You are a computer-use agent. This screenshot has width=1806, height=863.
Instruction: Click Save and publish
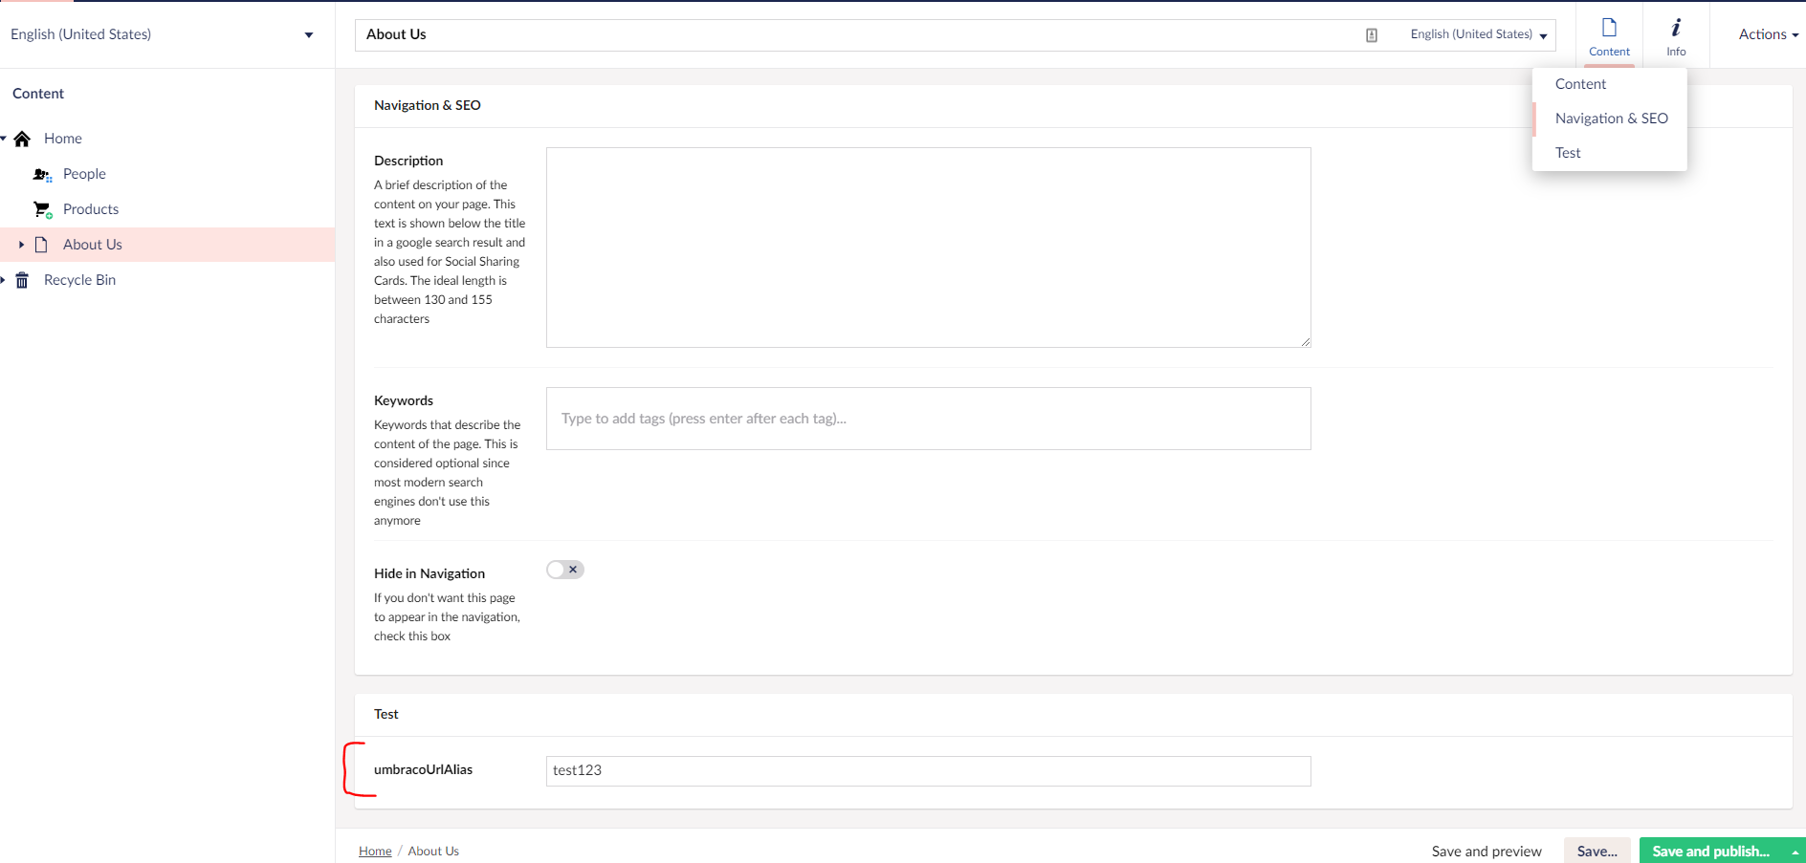1710,850
